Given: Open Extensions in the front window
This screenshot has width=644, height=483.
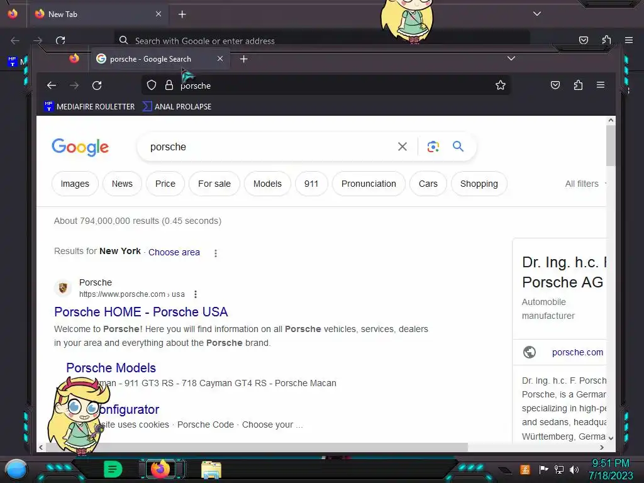Looking at the screenshot, I should click(578, 85).
